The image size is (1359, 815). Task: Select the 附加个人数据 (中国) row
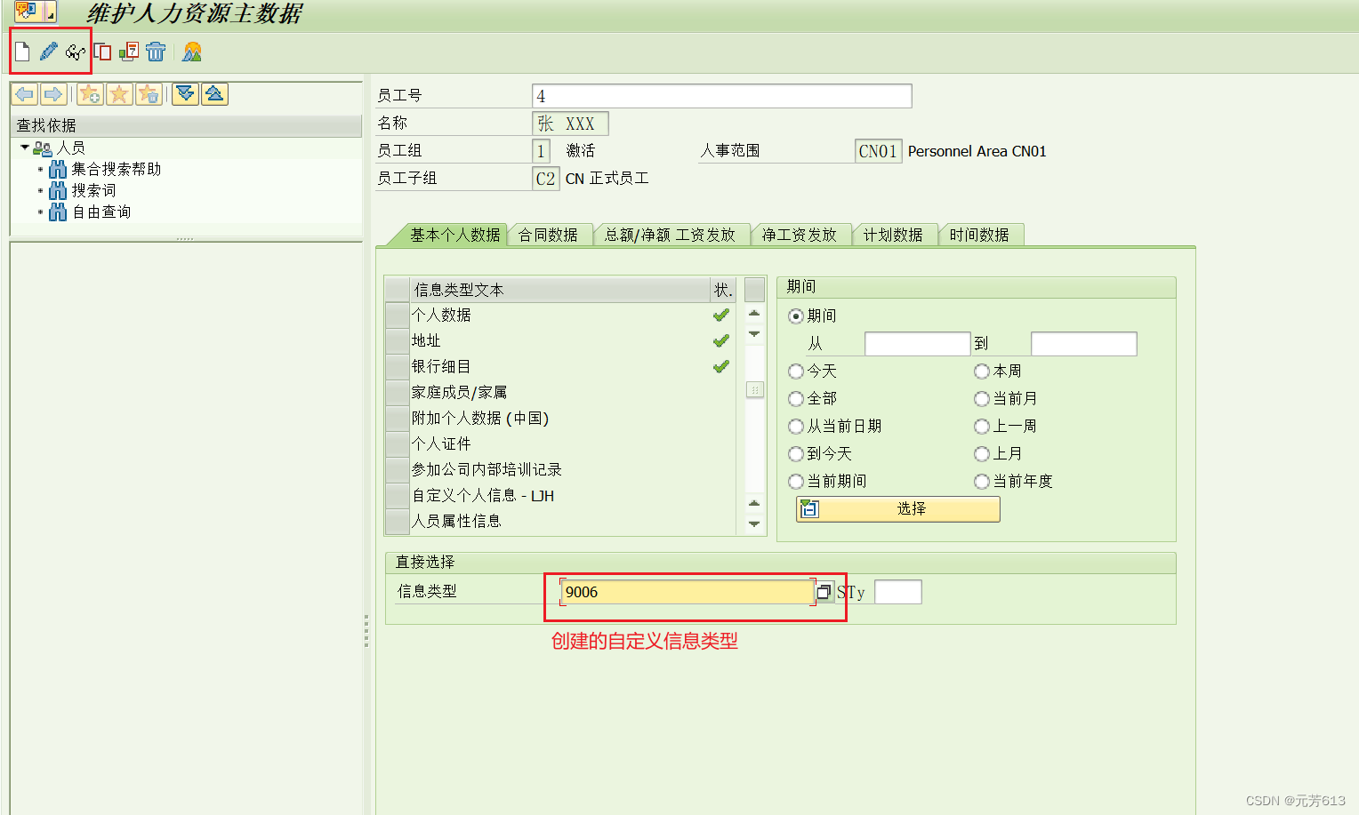tap(560, 418)
